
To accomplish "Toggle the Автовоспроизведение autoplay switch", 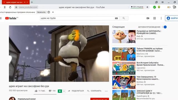I will pos(164,27).
